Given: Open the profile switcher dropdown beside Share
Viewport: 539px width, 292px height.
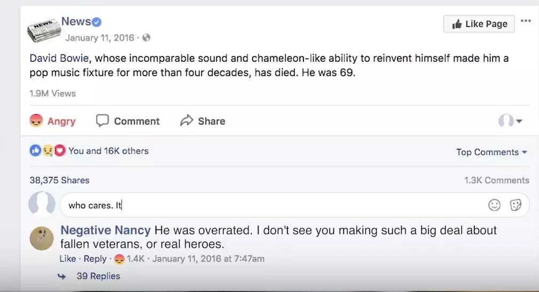Looking at the screenshot, I should coord(510,121).
